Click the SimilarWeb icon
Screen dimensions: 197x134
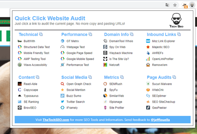tap(105, 96)
